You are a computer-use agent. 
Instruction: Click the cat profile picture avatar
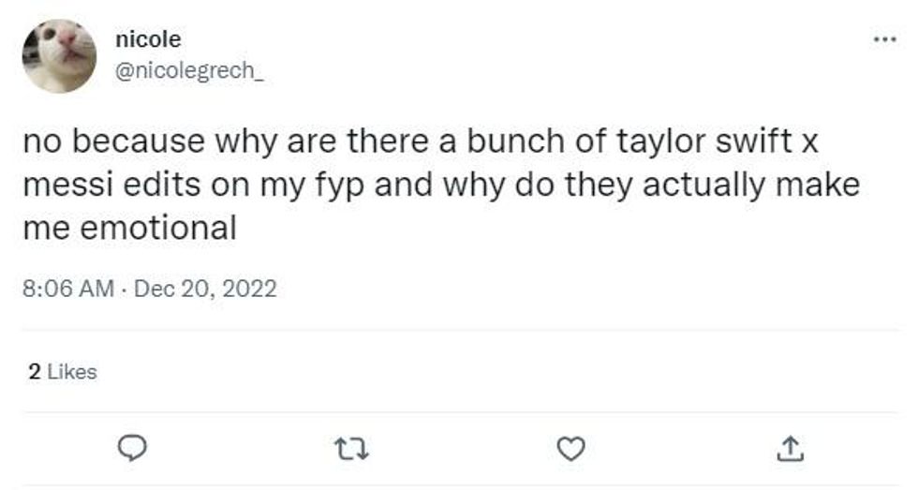(59, 56)
